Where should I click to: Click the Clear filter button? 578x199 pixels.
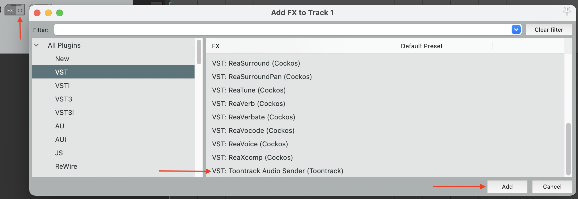coord(548,30)
